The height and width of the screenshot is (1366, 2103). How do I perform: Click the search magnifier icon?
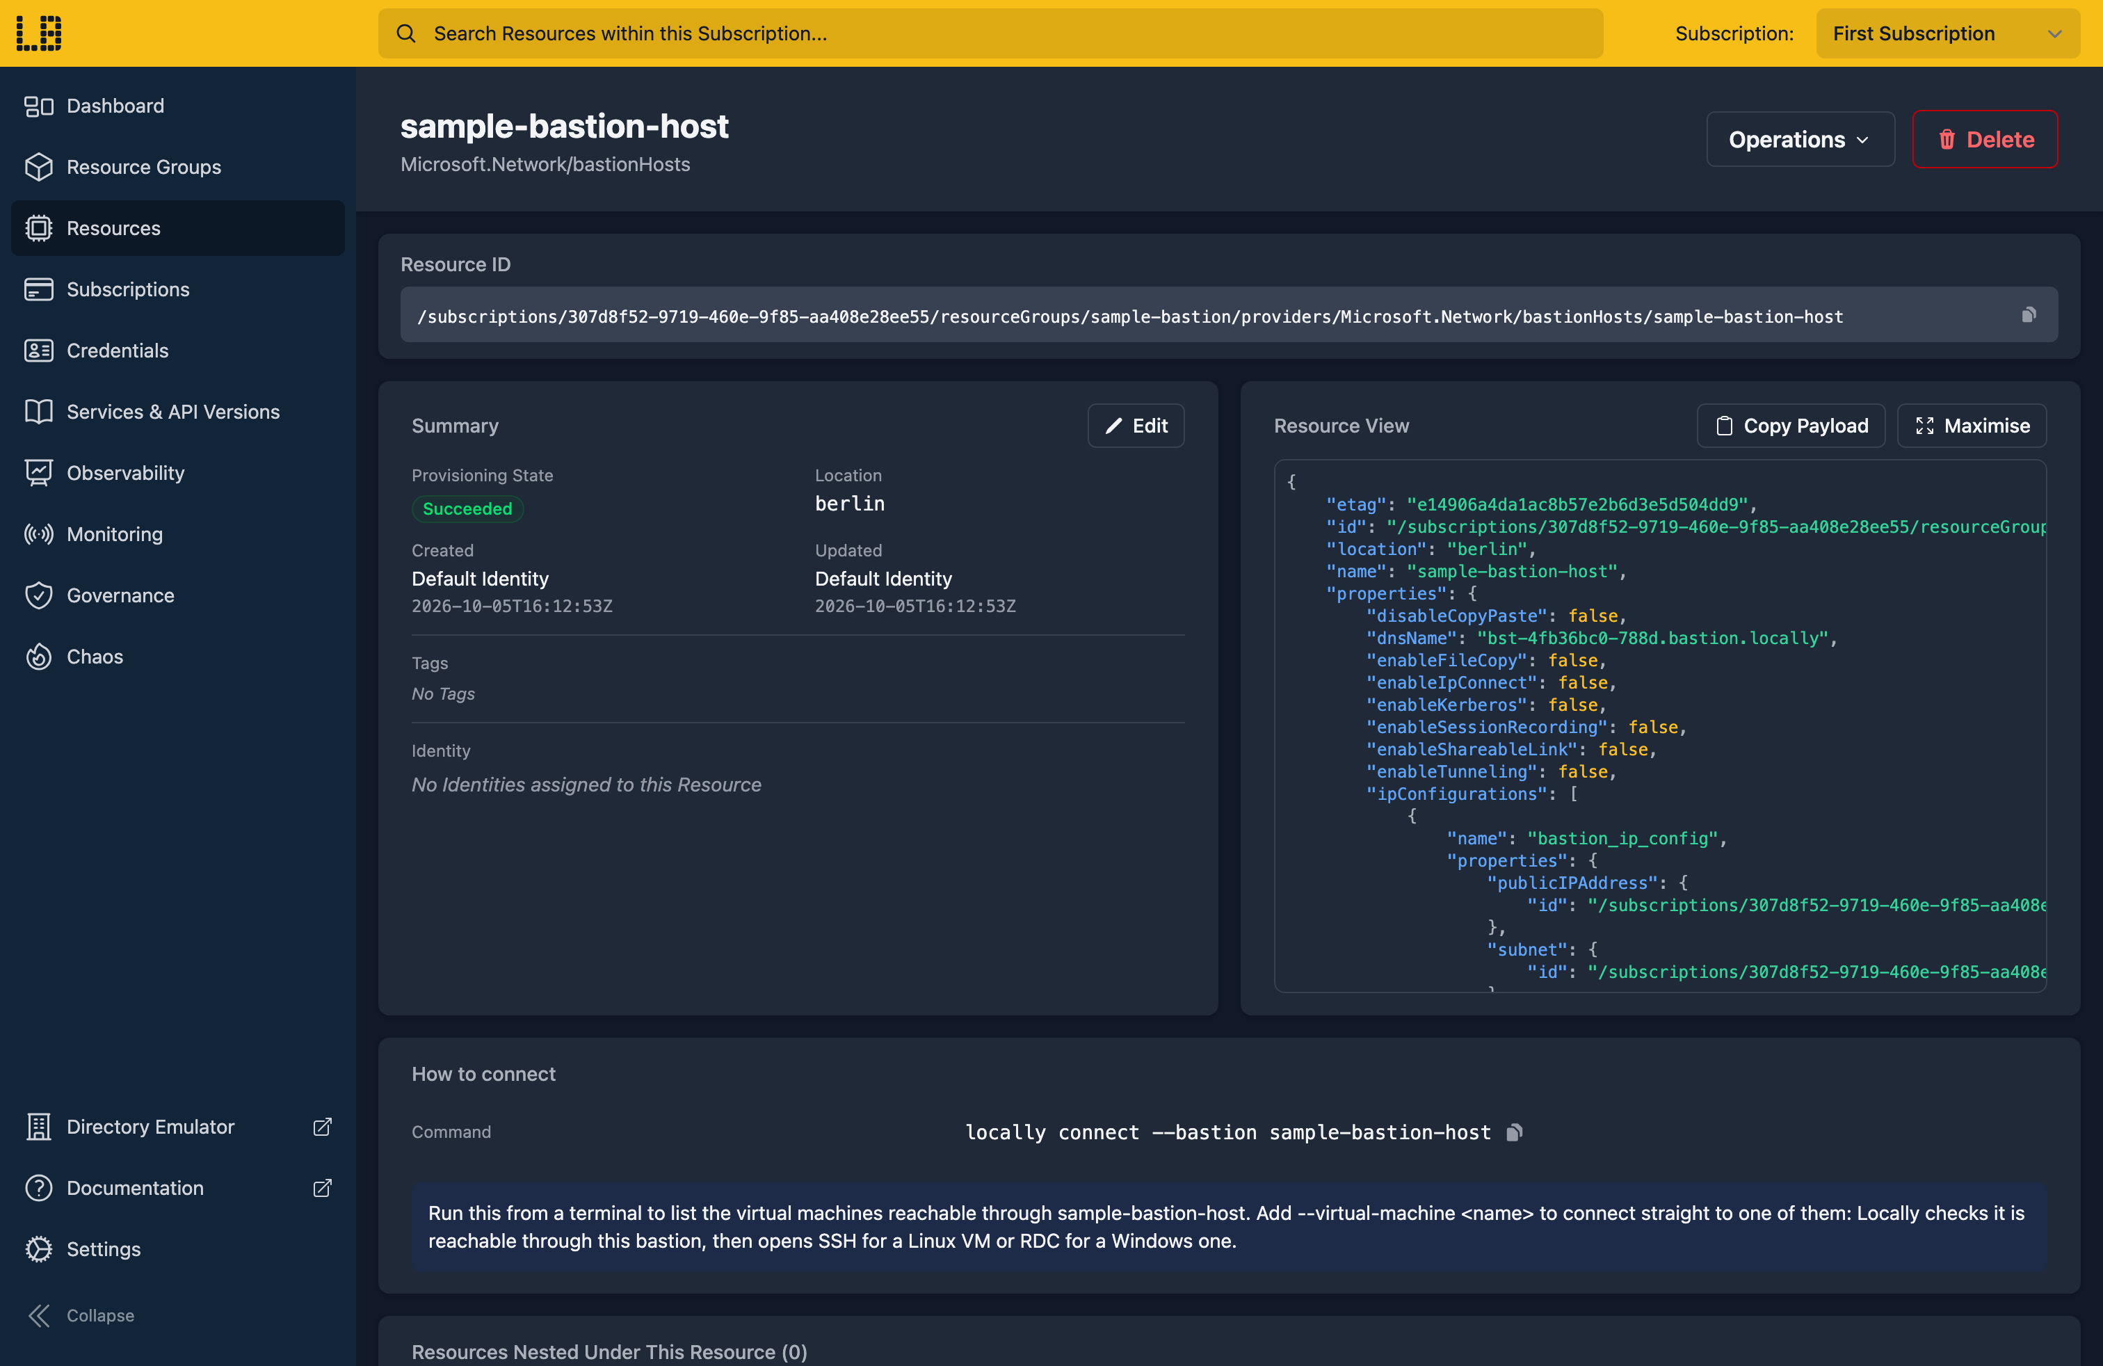405,33
